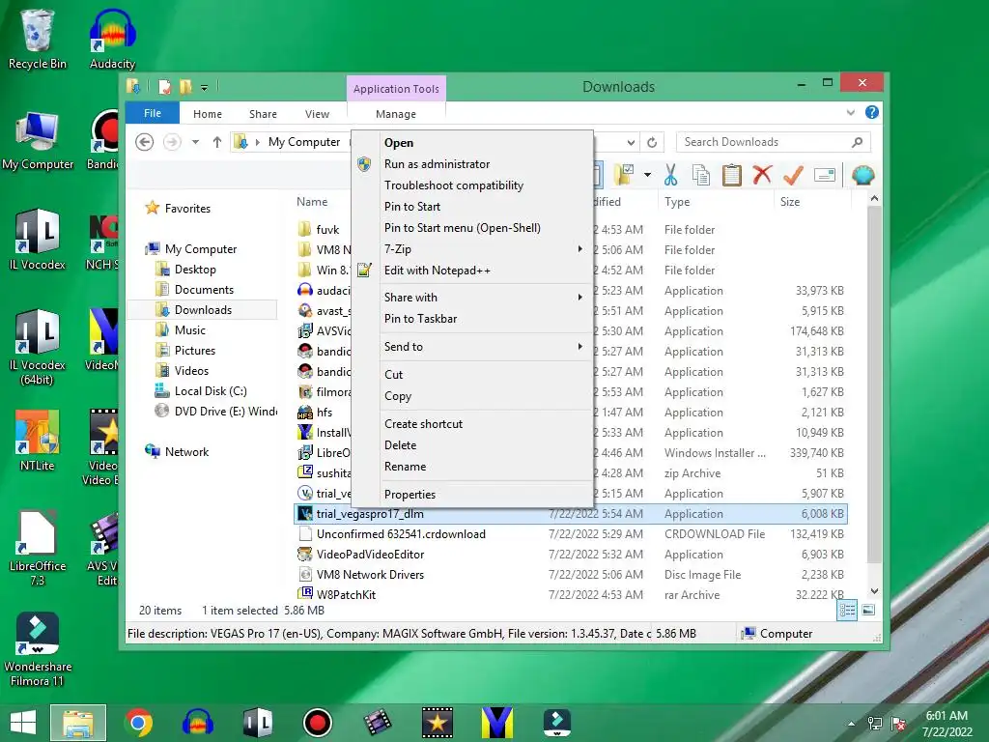Screen dimensions: 989x742
Task: Select Edit with Notepad++
Action: [x=472, y=271]
